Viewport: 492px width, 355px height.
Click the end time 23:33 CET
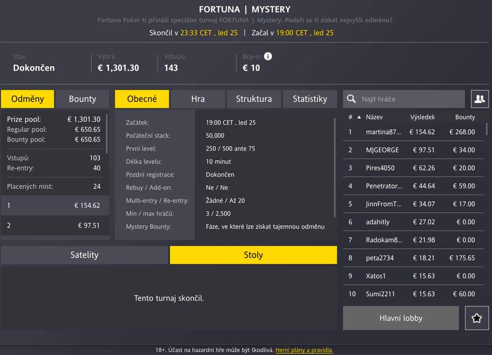pos(196,33)
